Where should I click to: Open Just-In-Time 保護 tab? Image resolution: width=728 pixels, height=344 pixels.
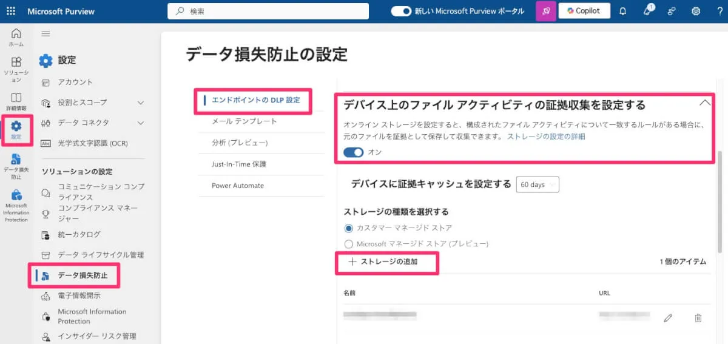(x=239, y=164)
